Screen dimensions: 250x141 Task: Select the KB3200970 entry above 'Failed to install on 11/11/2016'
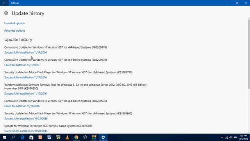point(55,60)
